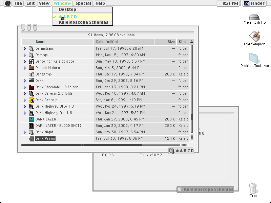Choose Desktop from the Window menu
This screenshot has height=203, width=271.
[82, 9]
